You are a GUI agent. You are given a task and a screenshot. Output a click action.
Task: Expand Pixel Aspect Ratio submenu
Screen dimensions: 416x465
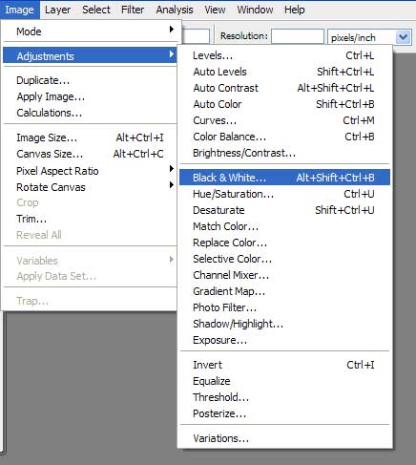tap(90, 171)
